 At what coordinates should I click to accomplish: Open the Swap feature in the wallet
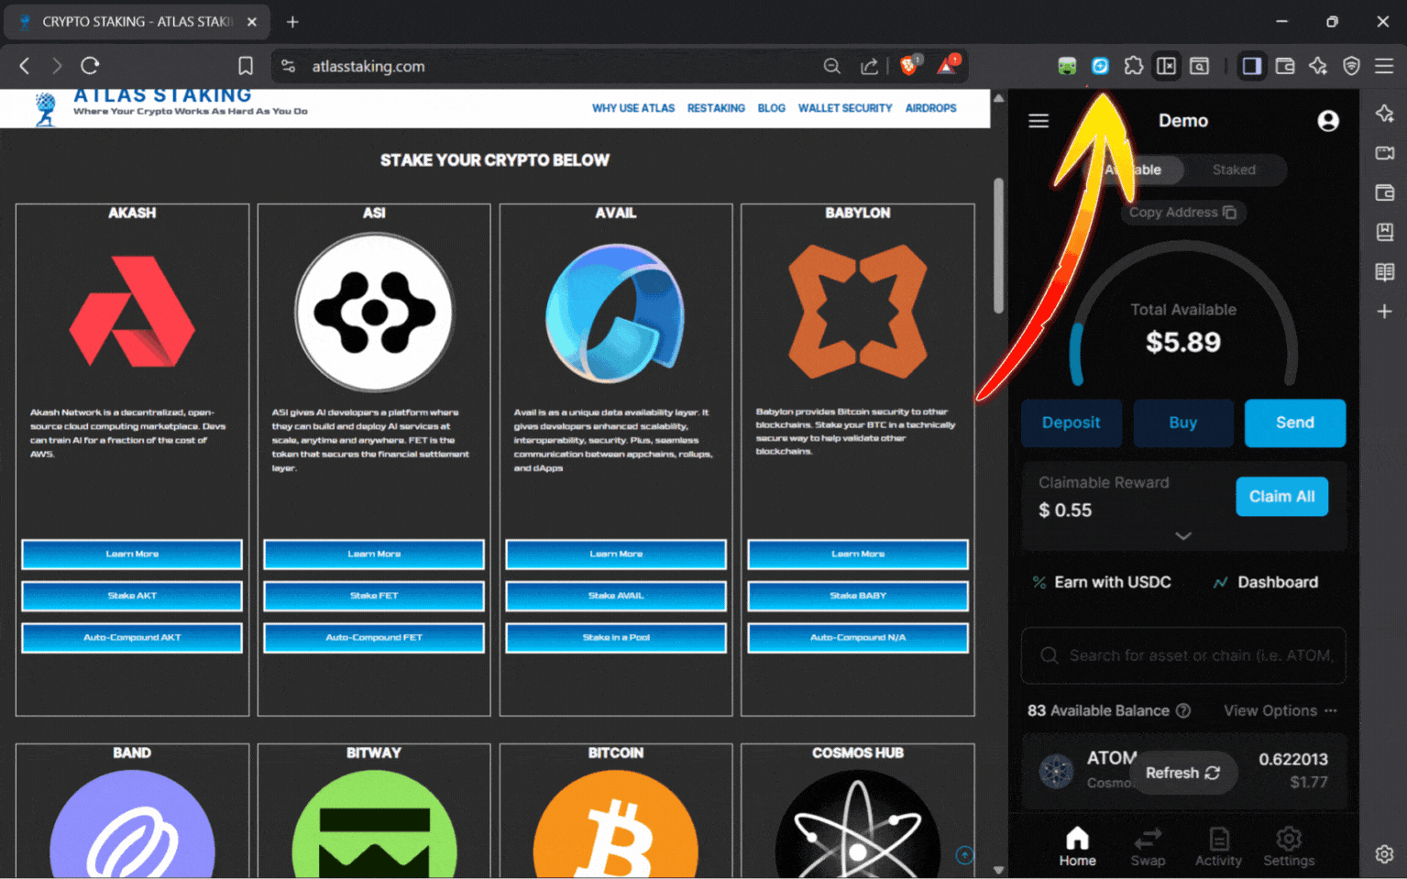(1148, 845)
